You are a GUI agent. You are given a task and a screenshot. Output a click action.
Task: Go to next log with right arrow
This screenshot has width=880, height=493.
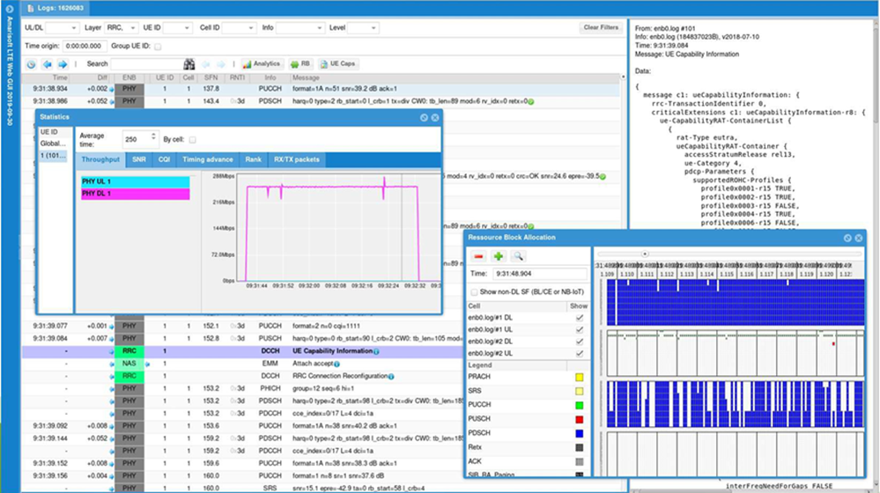click(x=63, y=64)
